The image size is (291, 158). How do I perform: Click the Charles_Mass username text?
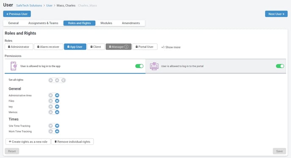click(88, 6)
